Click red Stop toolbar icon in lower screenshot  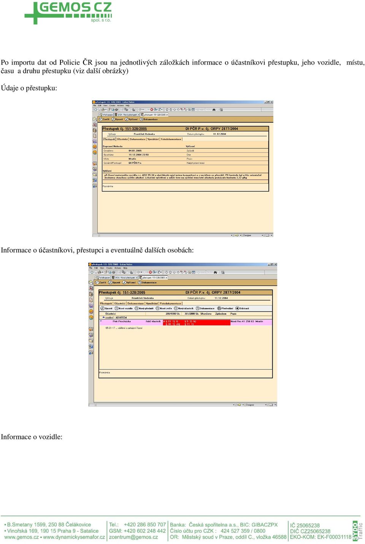[x=150, y=272]
